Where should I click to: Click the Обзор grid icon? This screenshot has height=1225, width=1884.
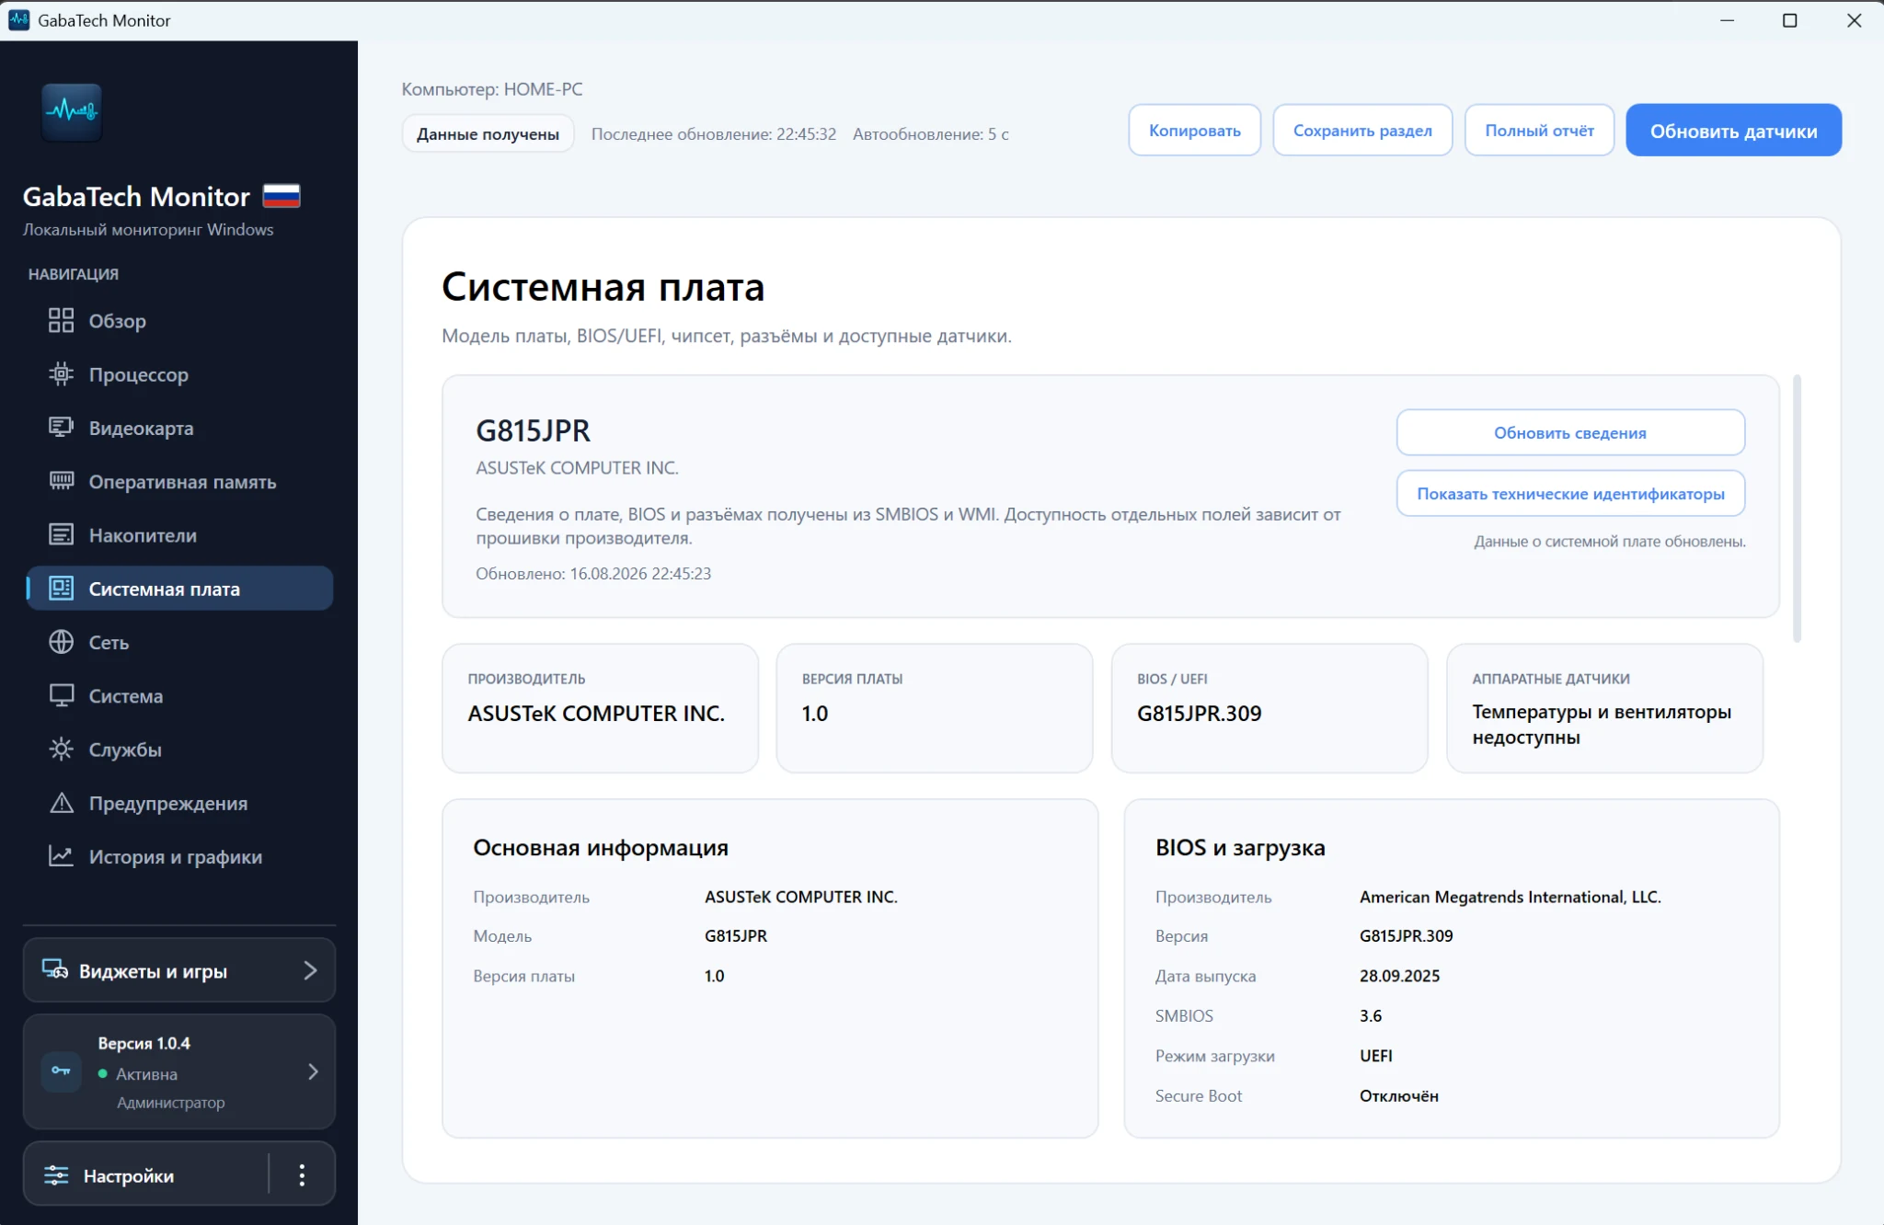tap(61, 320)
